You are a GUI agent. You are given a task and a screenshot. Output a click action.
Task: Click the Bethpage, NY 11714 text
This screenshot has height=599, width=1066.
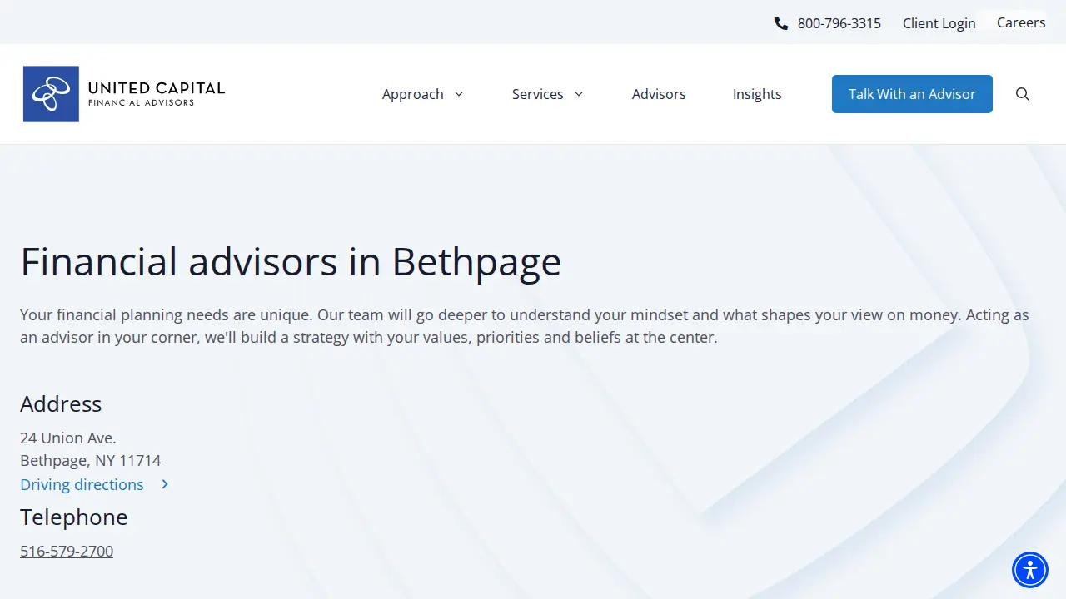click(x=91, y=460)
